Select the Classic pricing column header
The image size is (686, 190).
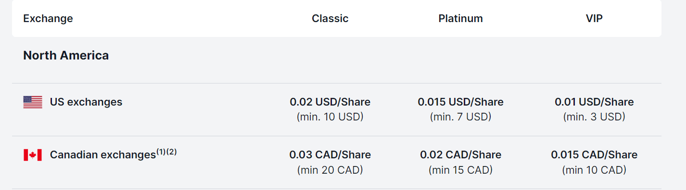pyautogui.click(x=330, y=19)
